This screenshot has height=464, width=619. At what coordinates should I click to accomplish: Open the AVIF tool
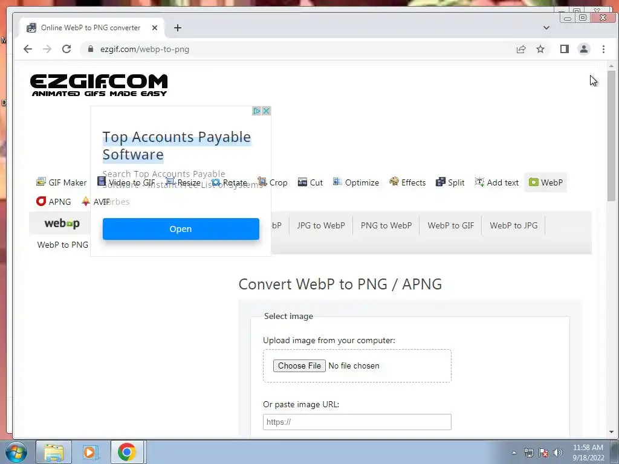click(95, 202)
